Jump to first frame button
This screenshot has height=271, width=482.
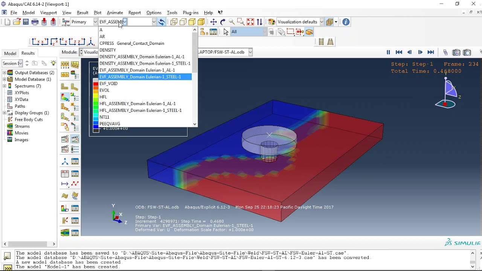click(399, 52)
